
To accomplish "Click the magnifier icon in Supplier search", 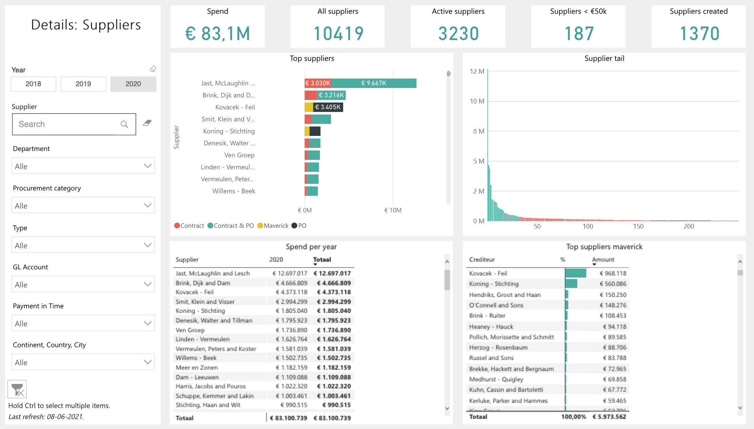I will (124, 124).
